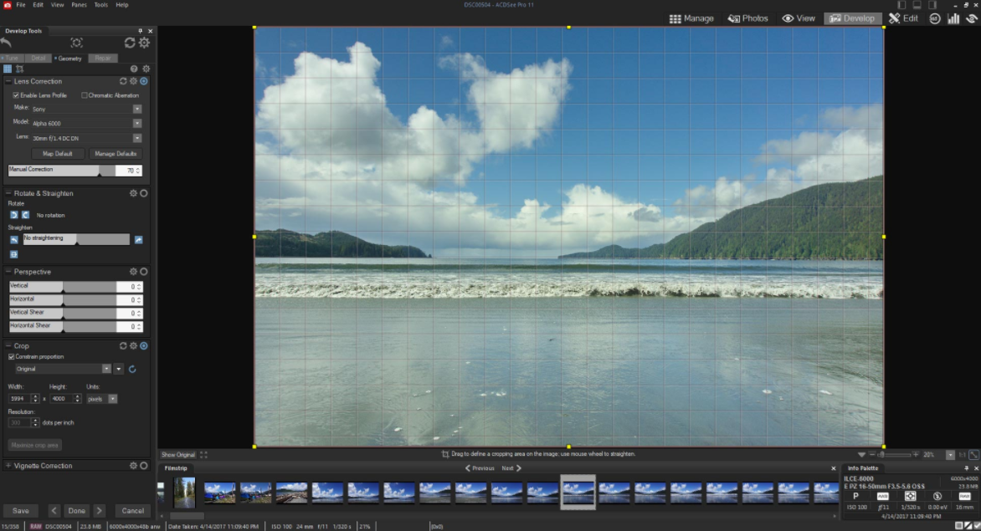Click the Save button
The height and width of the screenshot is (531, 981).
(20, 511)
